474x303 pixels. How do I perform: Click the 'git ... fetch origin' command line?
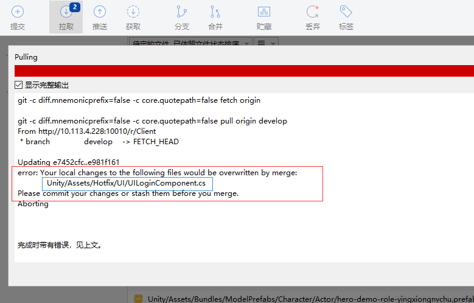coord(139,100)
